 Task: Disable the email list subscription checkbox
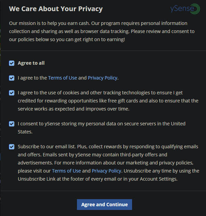[12, 147]
